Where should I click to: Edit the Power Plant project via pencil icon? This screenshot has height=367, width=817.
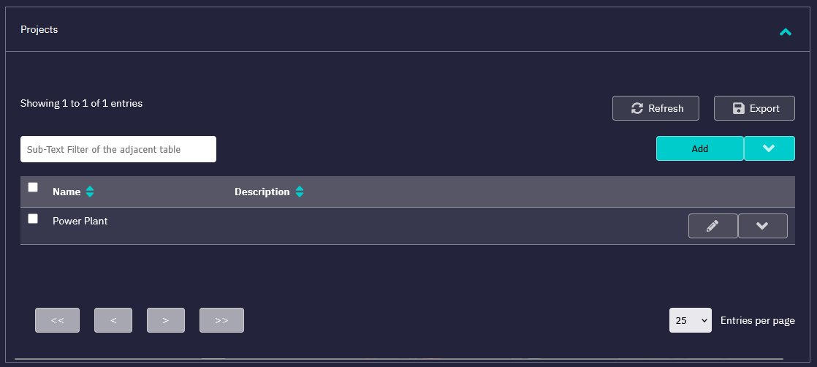712,226
